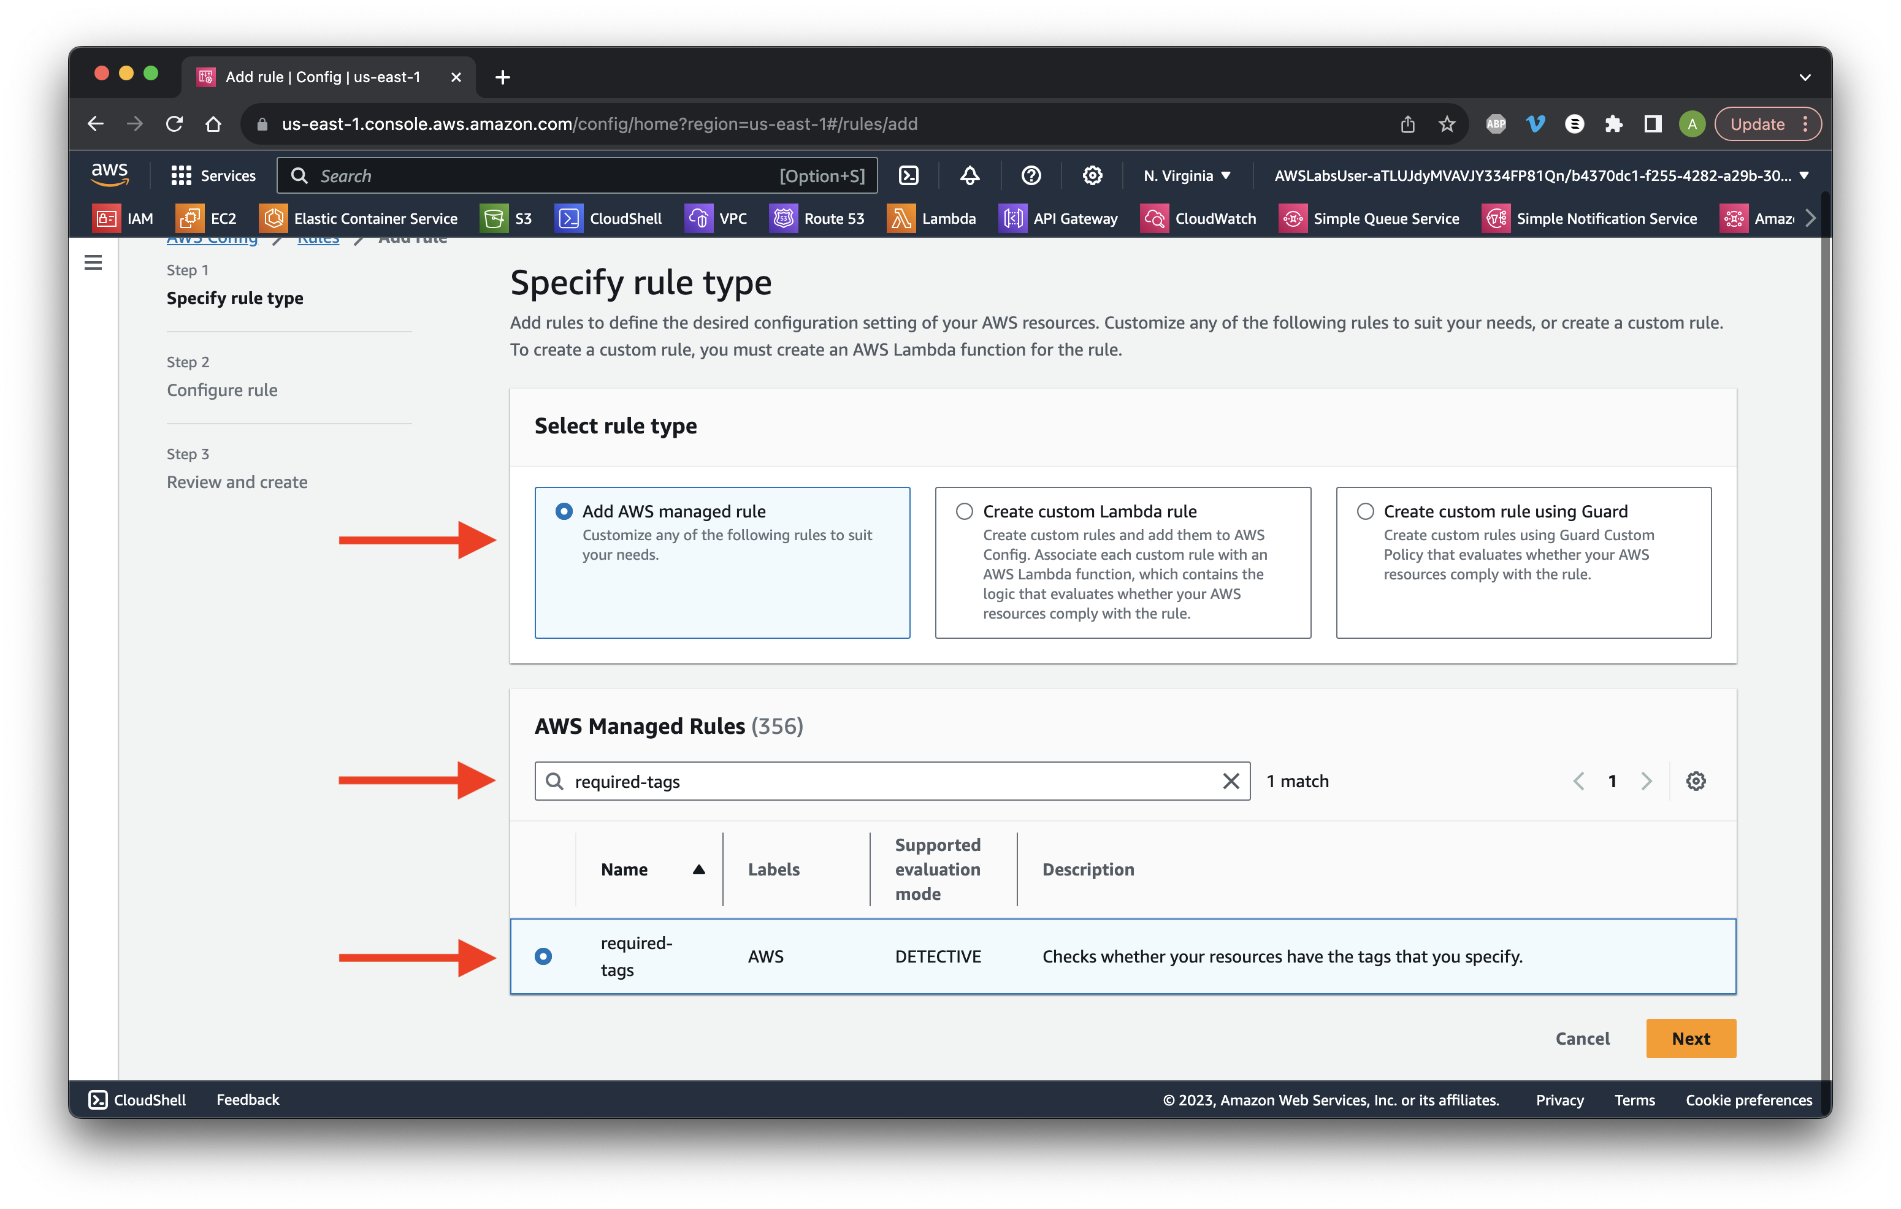The height and width of the screenshot is (1209, 1901).
Task: Go to next page of managed rules
Action: [1646, 781]
